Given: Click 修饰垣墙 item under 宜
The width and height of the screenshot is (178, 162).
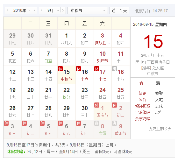Looking at the screenshot, I should tap(143, 106).
